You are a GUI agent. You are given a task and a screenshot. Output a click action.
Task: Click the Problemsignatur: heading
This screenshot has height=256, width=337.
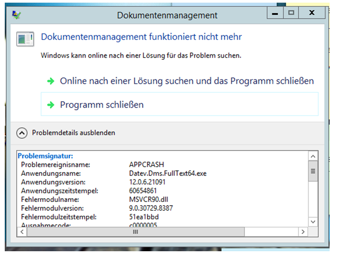pos(45,156)
